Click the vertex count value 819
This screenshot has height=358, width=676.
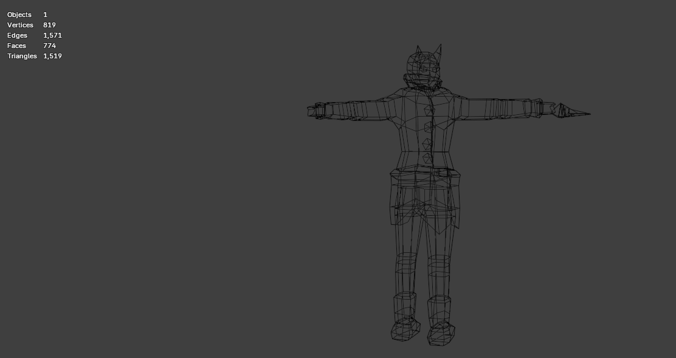[50, 25]
